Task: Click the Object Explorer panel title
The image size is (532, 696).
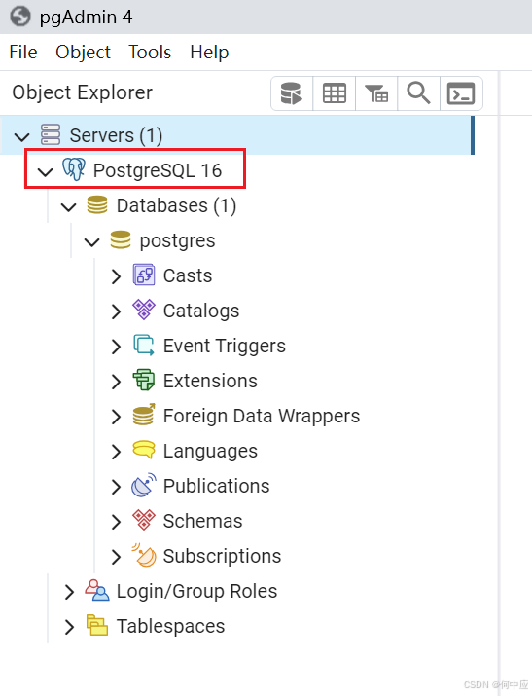Action: point(82,92)
